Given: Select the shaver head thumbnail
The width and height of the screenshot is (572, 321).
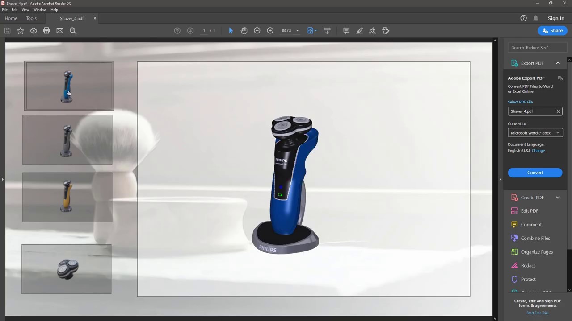Looking at the screenshot, I should coord(67,269).
